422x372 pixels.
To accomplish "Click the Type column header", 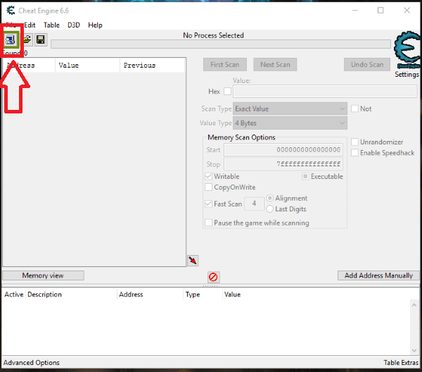I will click(x=203, y=294).
